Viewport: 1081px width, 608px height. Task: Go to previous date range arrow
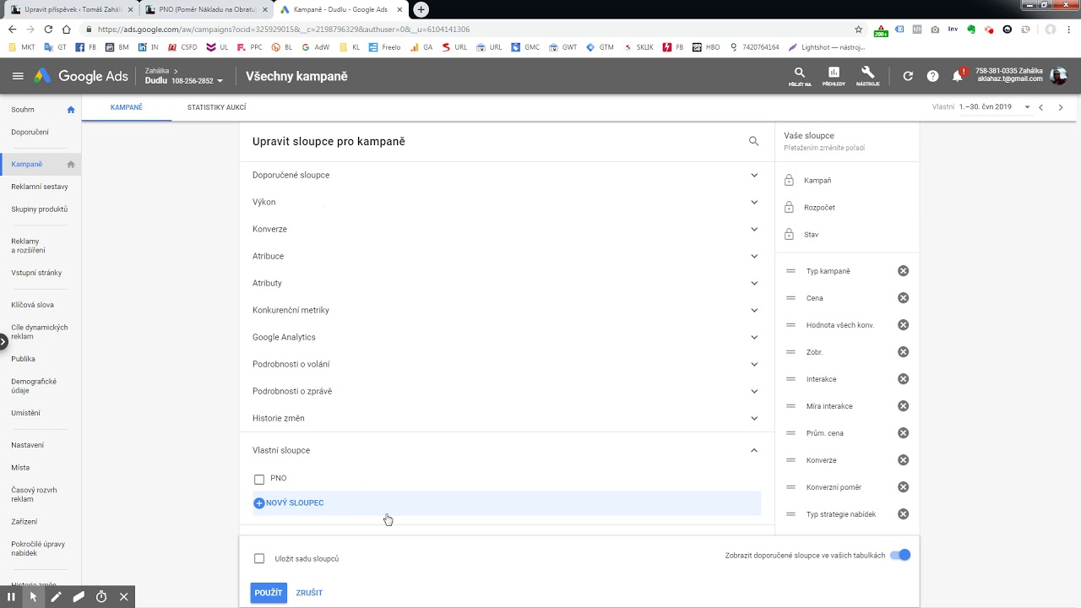coord(1041,107)
